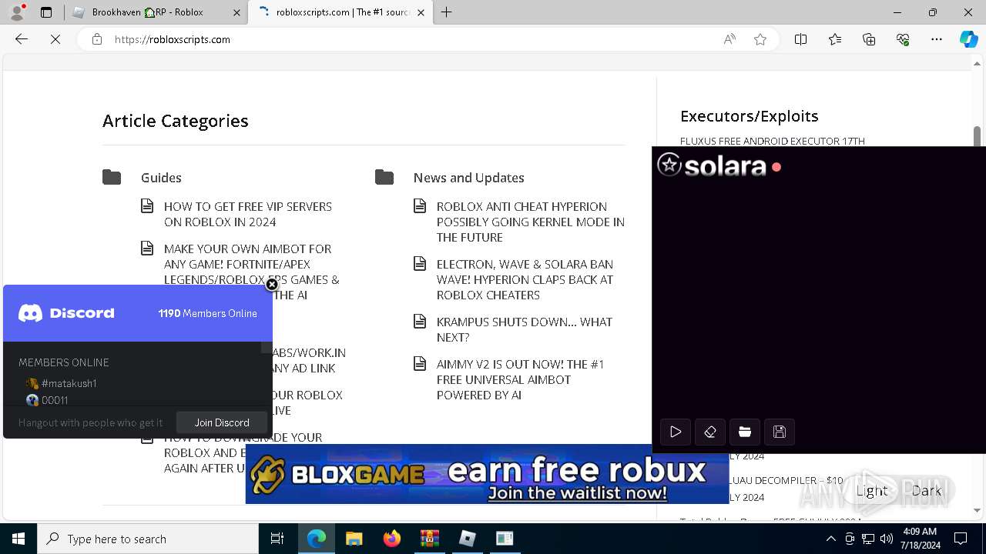Click the page vertical scrollbar thumb
This screenshot has height=554, width=986.
(x=977, y=137)
